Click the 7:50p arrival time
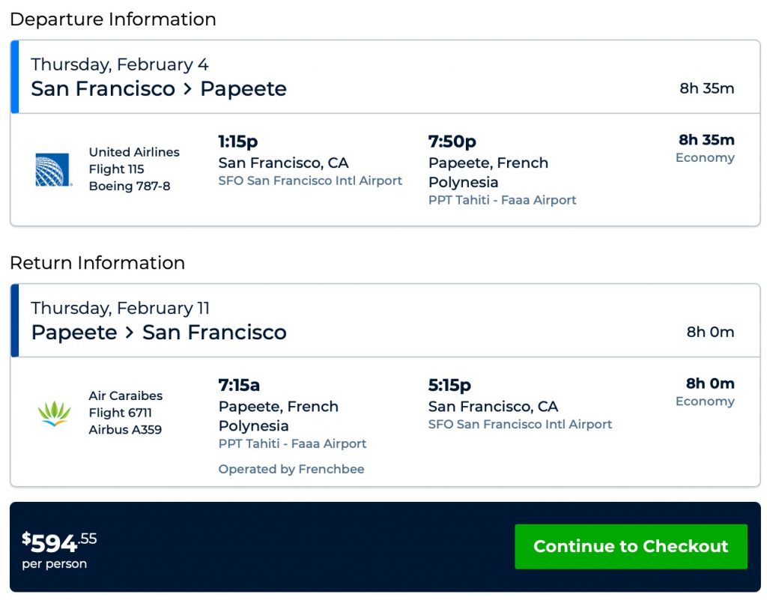Screen dimensions: 767x600 (452, 142)
